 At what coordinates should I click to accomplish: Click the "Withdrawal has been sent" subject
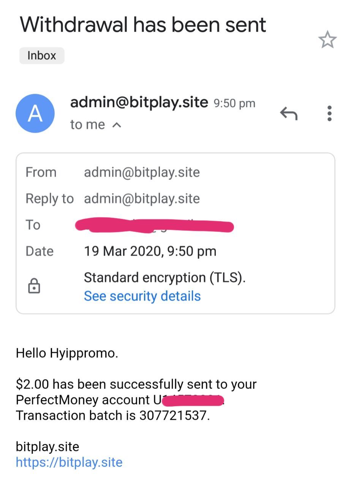click(143, 25)
